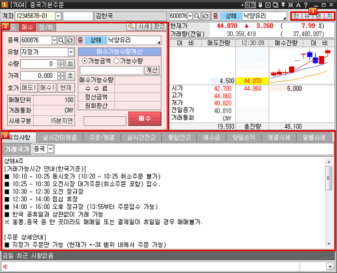337x273 pixels.
Task: Click the crossed-box icon in title bar
Action: 268,5
